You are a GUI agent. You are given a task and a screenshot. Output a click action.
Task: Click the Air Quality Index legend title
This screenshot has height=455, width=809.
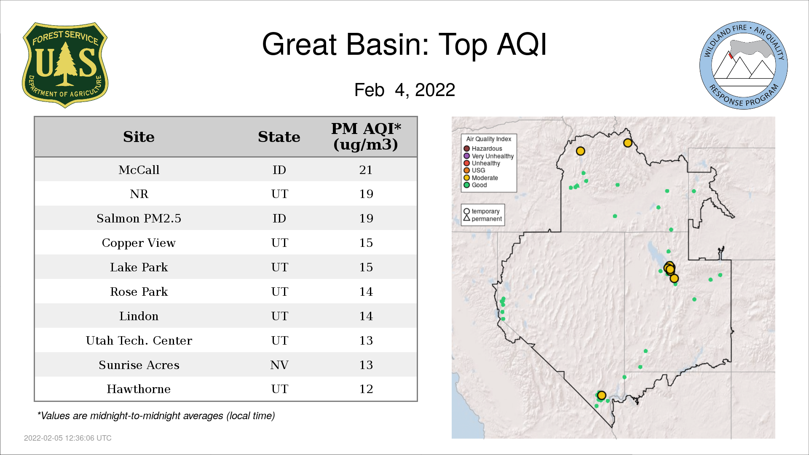point(488,139)
